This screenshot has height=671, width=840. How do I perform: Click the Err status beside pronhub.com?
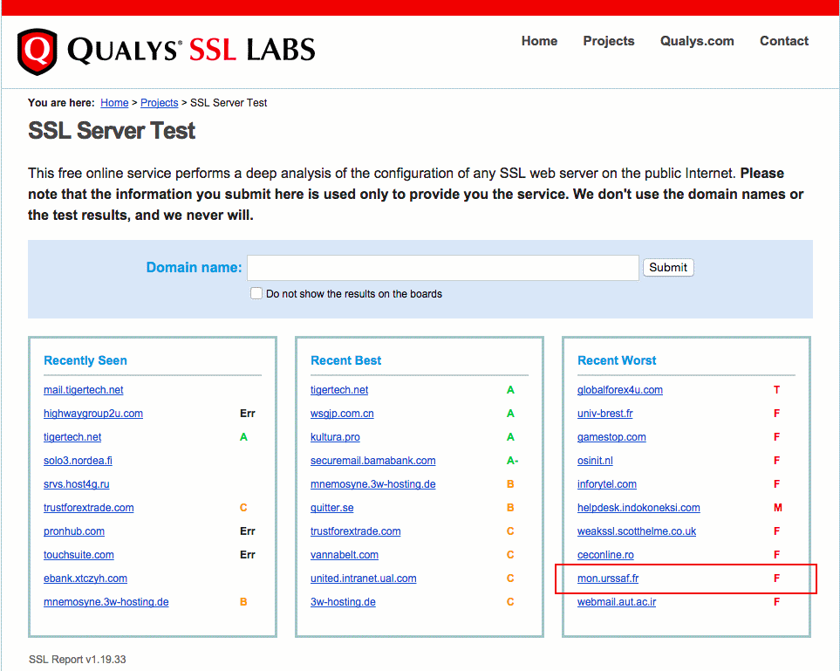click(248, 531)
